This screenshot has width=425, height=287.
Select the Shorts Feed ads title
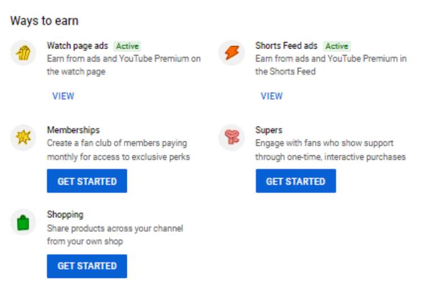(286, 46)
